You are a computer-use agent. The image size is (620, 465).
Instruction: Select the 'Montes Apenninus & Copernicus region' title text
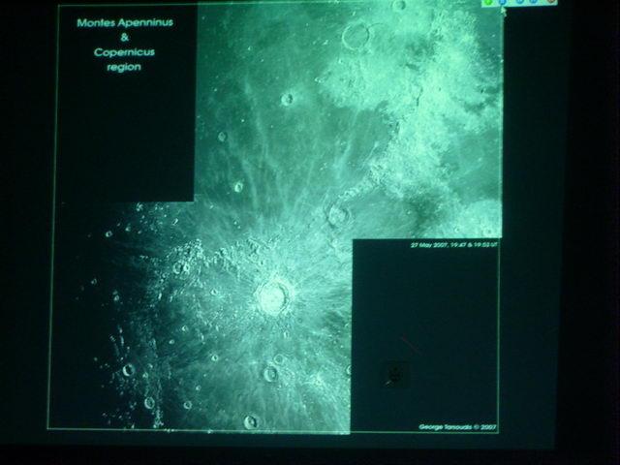(125, 45)
